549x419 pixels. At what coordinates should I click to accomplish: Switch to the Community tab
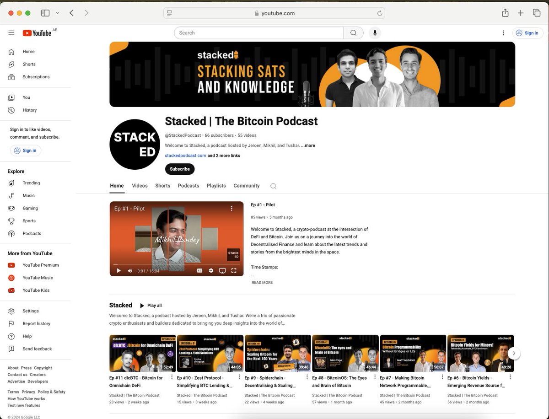point(247,186)
